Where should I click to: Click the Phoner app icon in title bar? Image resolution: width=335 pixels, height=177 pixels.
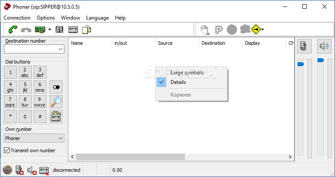(x=7, y=7)
